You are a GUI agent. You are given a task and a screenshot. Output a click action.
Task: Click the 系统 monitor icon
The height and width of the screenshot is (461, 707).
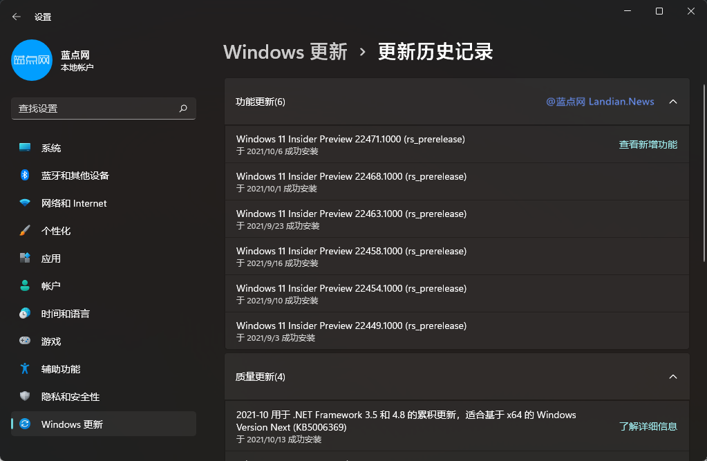(25, 148)
